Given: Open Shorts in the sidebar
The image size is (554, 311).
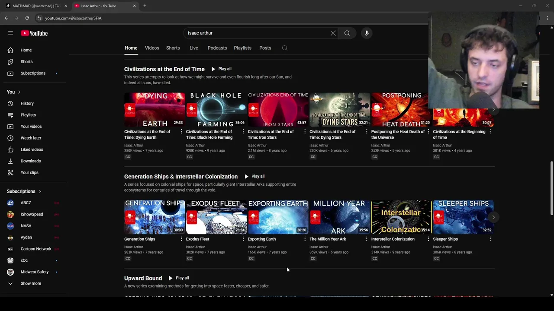Looking at the screenshot, I should [33, 61].
